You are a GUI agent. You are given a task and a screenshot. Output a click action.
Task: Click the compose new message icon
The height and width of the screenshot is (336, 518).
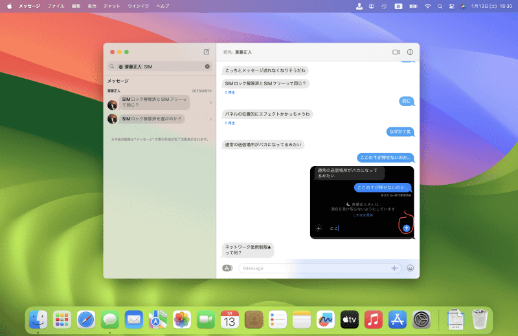207,52
